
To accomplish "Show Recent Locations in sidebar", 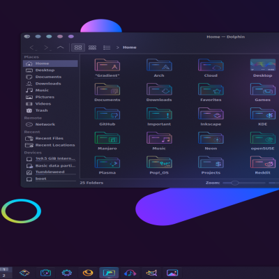I will (x=50, y=145).
